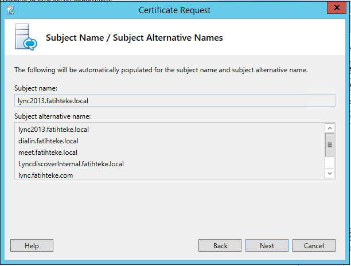Go Back to previous wizard step
The width and height of the screenshot is (351, 266).
pos(220,245)
